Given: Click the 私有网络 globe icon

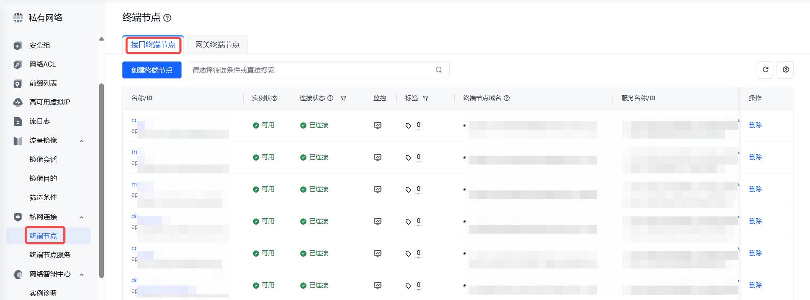Looking at the screenshot, I should [x=18, y=18].
